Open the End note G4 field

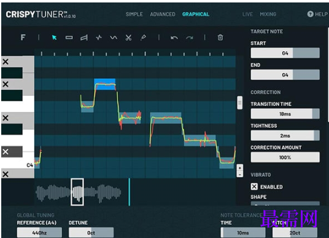(285, 75)
